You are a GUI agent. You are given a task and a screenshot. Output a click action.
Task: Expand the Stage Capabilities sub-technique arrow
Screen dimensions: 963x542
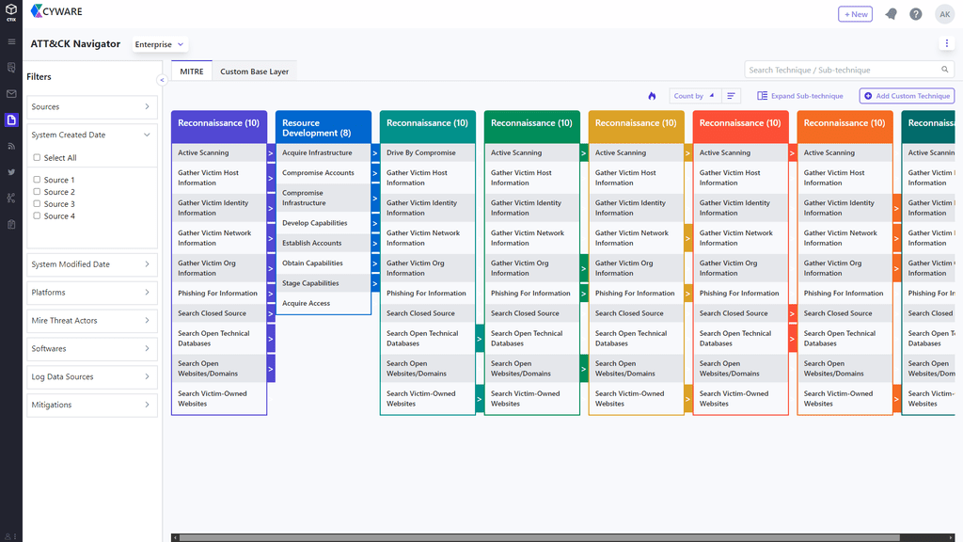(x=374, y=284)
